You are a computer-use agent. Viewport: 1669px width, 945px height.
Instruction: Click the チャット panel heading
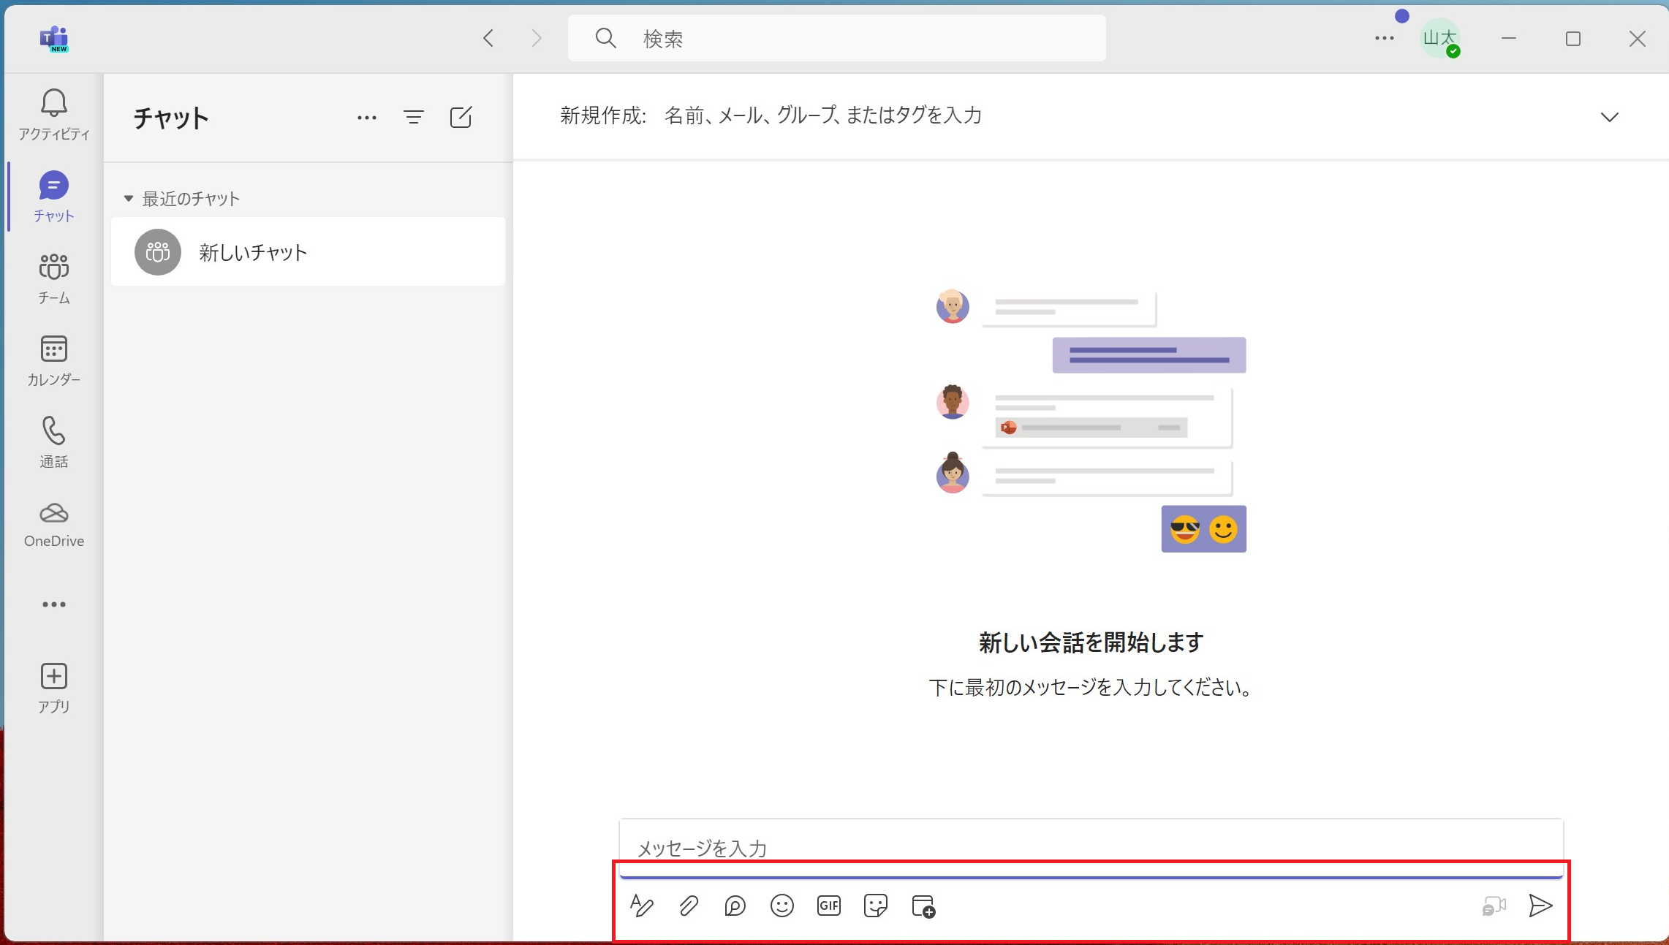click(x=171, y=118)
